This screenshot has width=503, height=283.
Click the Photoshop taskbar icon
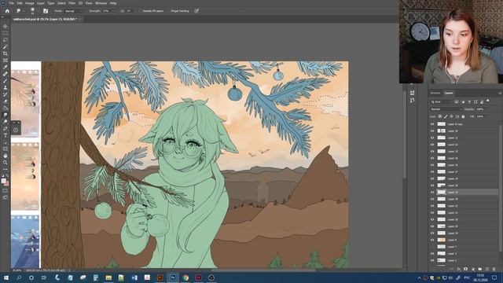coord(173,277)
